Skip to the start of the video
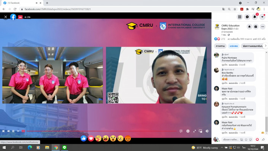Image resolution: width=268 pixels, height=151 pixels. coord(3,131)
